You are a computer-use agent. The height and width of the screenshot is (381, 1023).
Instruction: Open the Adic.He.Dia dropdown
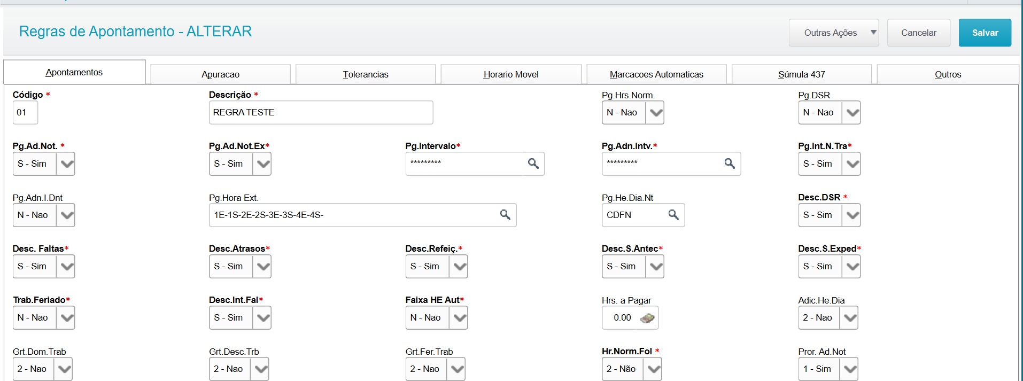[849, 318]
